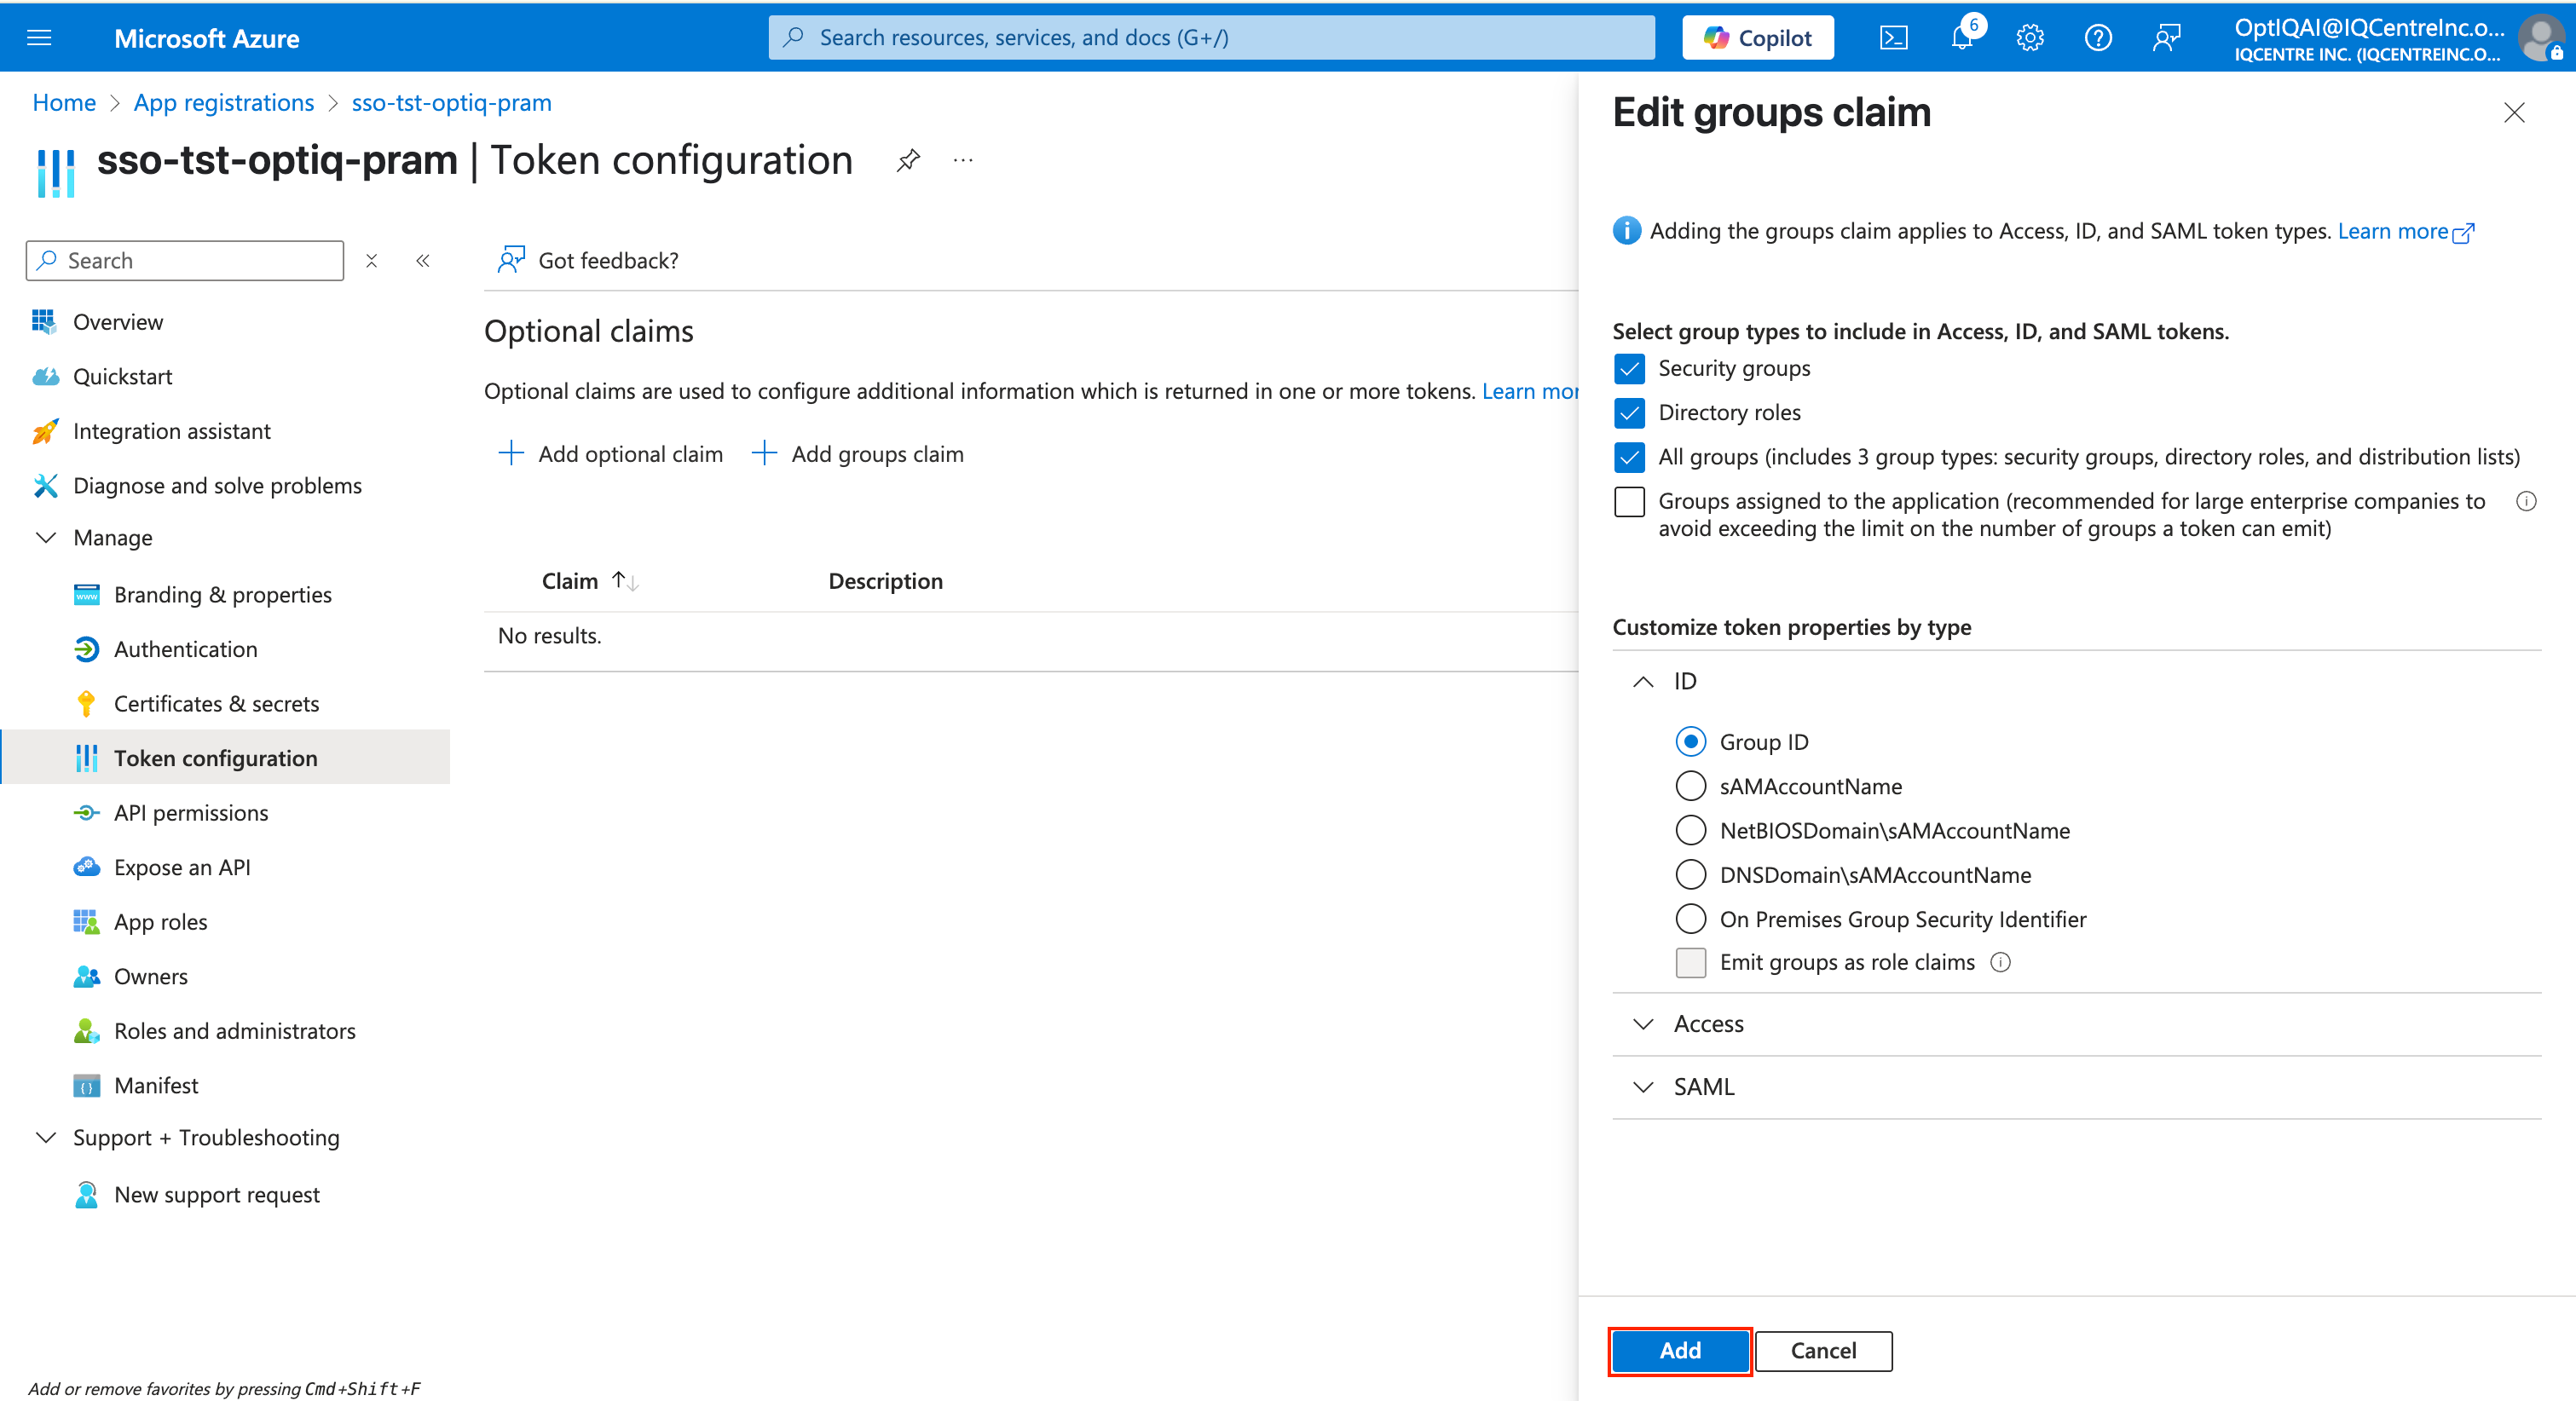This screenshot has width=2576, height=1401.
Task: Open the account avatar menu
Action: coord(2540,38)
